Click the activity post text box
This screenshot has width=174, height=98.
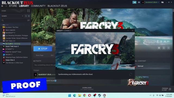[x=45, y=65]
